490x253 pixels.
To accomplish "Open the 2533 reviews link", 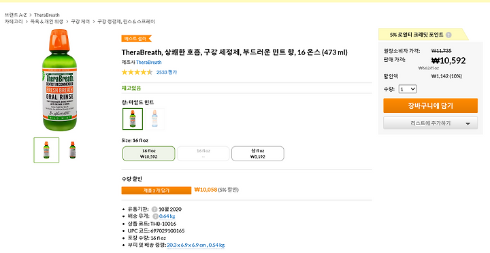I will click(167, 73).
